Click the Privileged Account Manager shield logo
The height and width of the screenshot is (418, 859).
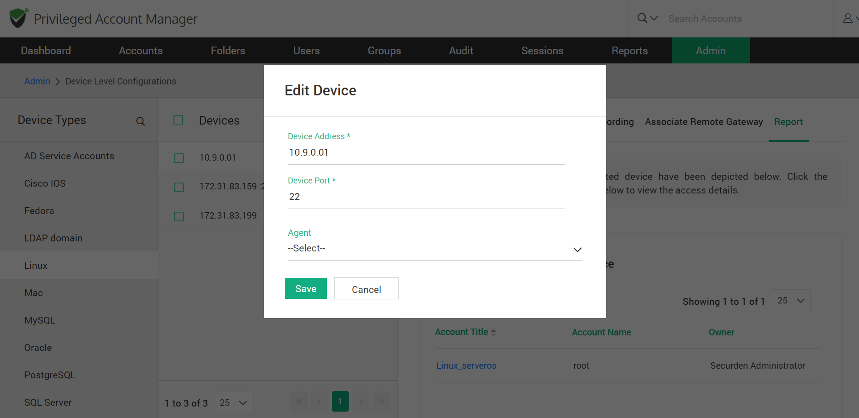pyautogui.click(x=19, y=18)
